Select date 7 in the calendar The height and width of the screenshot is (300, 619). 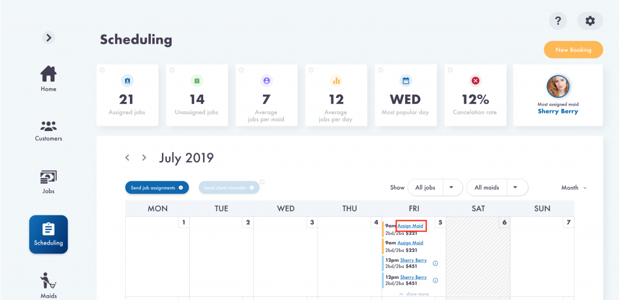click(x=568, y=222)
